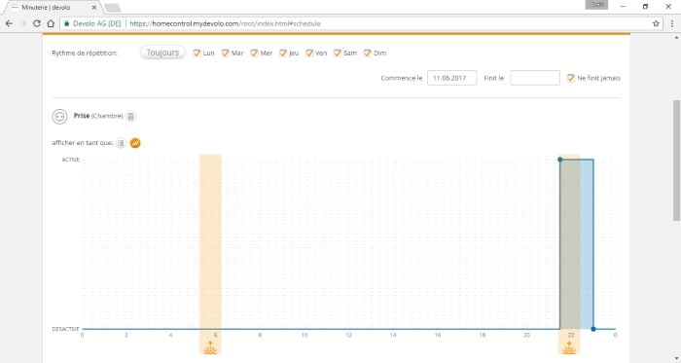681x363 pixels.
Task: Edit the Commence le date field
Action: 451,78
